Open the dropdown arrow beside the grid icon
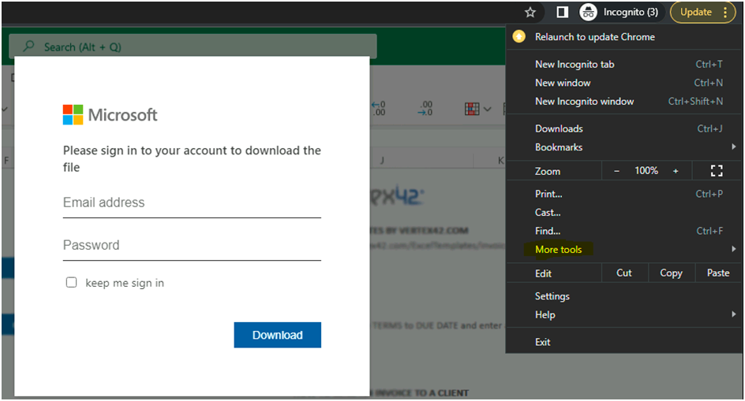The image size is (745, 401). pyautogui.click(x=488, y=110)
